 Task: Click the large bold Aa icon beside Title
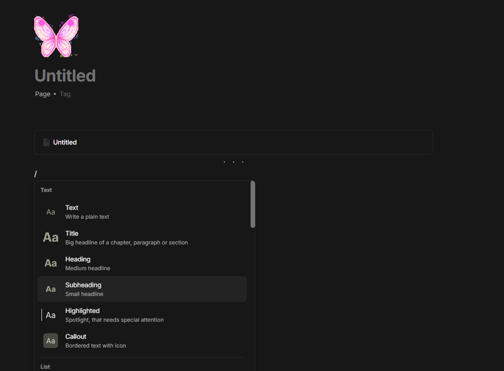coord(51,238)
